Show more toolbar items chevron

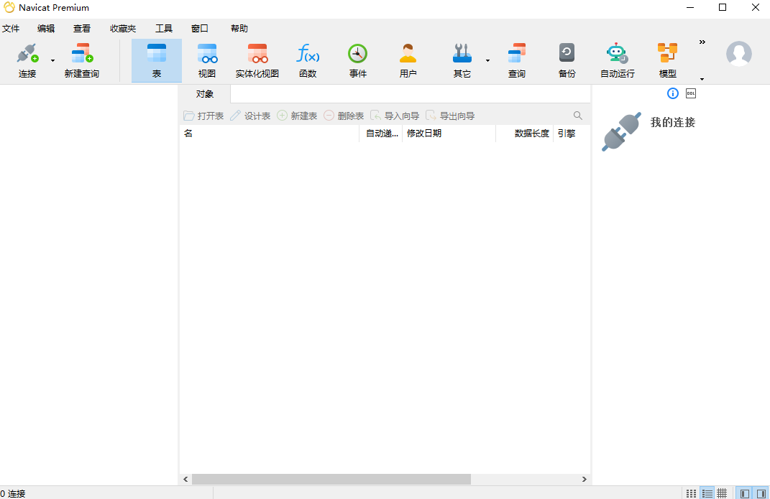702,42
